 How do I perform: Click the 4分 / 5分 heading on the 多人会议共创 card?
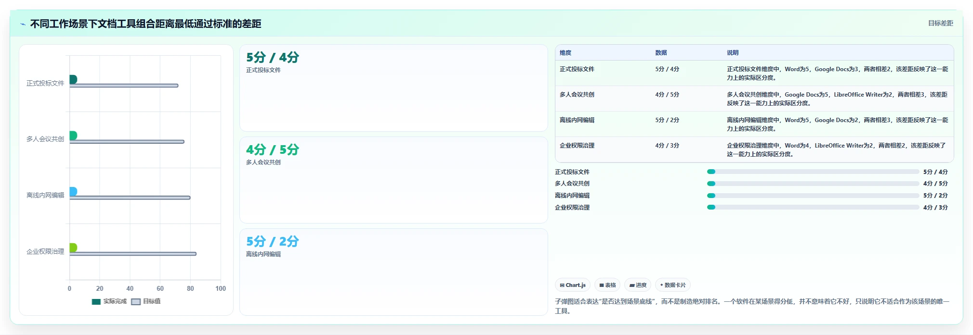click(273, 149)
